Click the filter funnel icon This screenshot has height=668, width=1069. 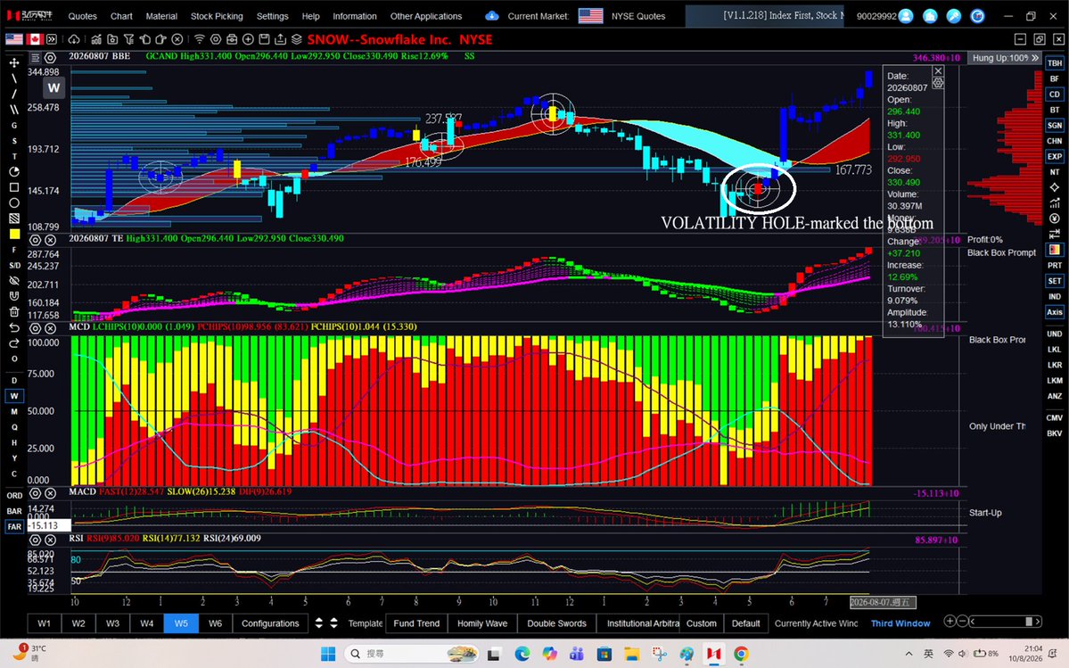pyautogui.click(x=129, y=39)
